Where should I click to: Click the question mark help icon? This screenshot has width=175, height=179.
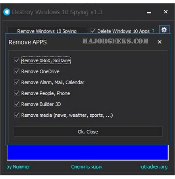pyautogui.click(x=153, y=31)
